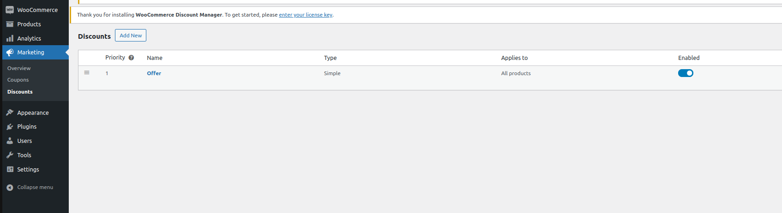
Task: Click the Appearance paintbrush icon
Action: pyautogui.click(x=10, y=112)
